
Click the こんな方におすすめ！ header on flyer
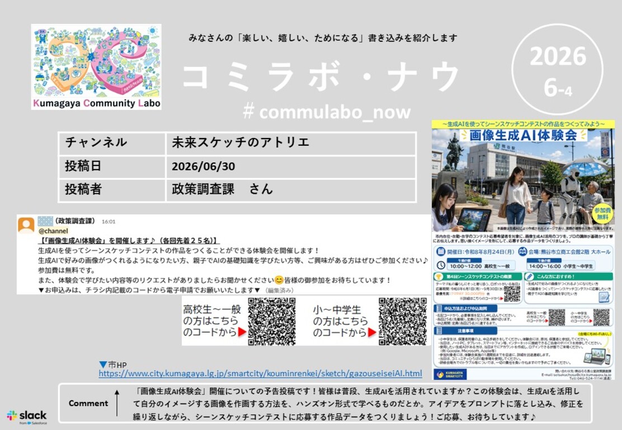(568, 276)
